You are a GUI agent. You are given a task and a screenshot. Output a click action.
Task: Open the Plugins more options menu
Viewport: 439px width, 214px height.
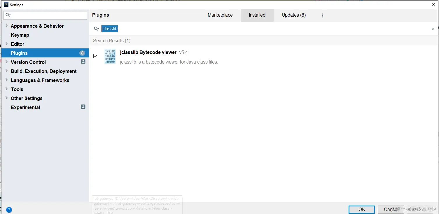click(322, 15)
